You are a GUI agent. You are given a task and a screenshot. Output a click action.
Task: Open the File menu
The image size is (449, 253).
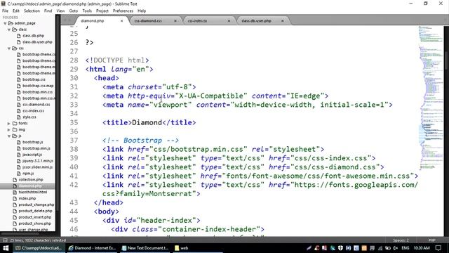pyautogui.click(x=5, y=11)
